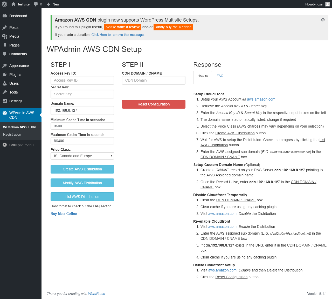This screenshot has width=332, height=299.
Task: Click the user avatar in admin bar
Action: [x=328, y=4]
